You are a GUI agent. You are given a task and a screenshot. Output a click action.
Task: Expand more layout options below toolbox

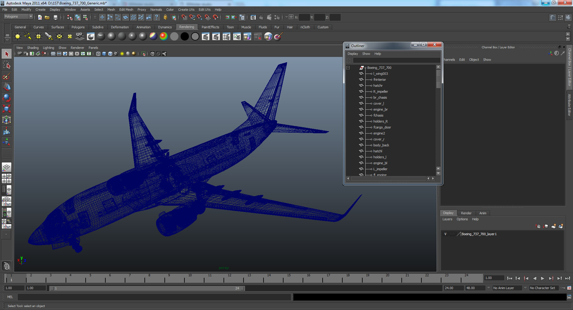point(6,234)
